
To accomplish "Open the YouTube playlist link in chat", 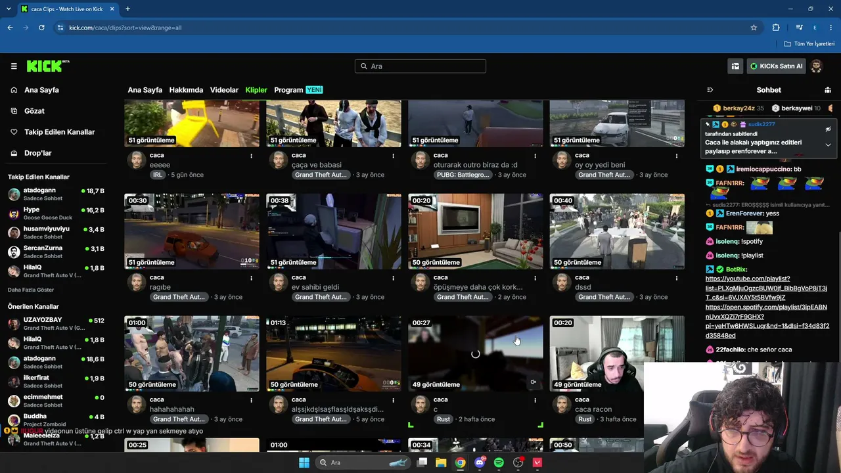I will click(766, 288).
